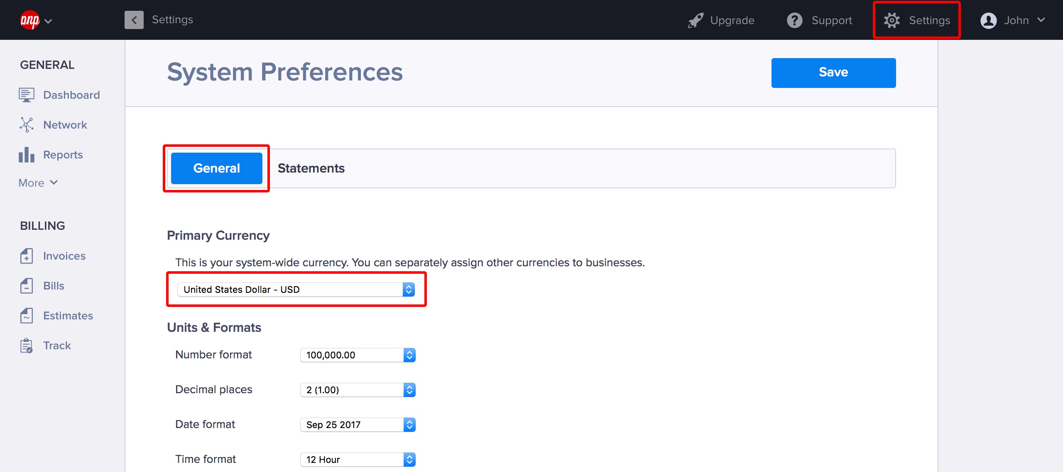
Task: Switch to the Statements tab
Action: pyautogui.click(x=311, y=168)
